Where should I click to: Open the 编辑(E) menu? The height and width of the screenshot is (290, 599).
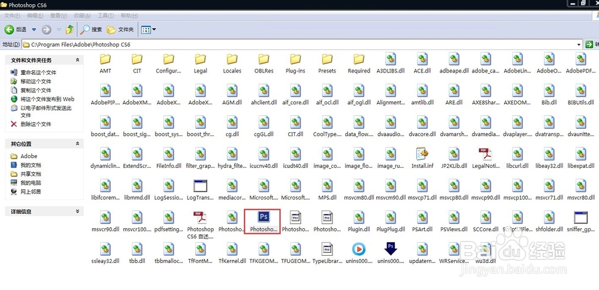pyautogui.click(x=35, y=16)
